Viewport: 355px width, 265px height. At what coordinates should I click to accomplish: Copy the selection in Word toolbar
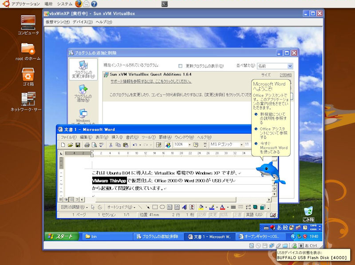coord(118,145)
